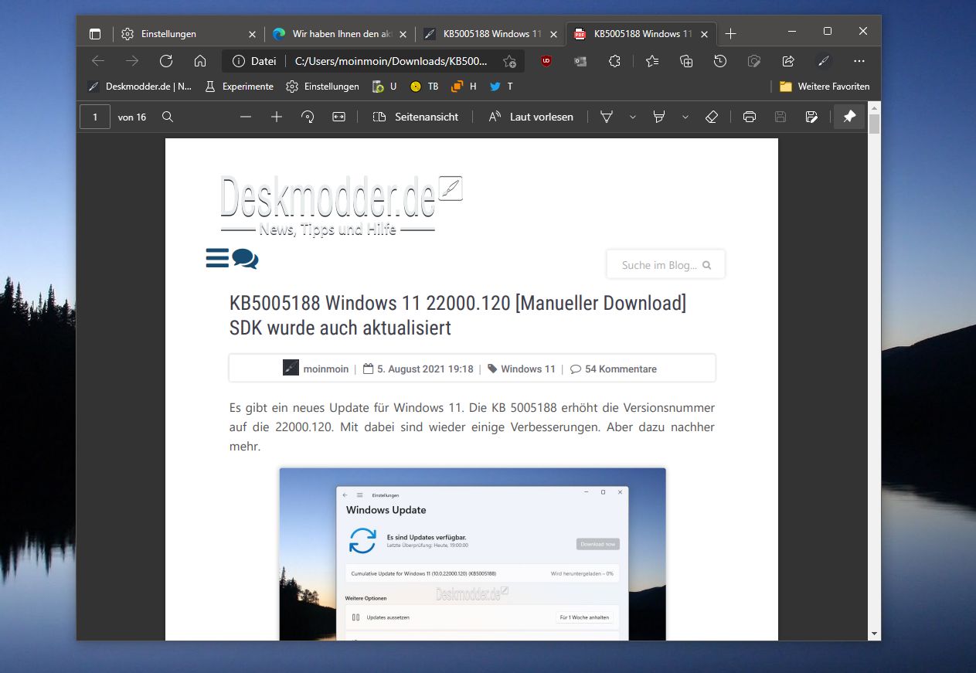The width and height of the screenshot is (976, 673).
Task: Open the hamburger menu on the Deskmodder page
Action: (x=217, y=258)
